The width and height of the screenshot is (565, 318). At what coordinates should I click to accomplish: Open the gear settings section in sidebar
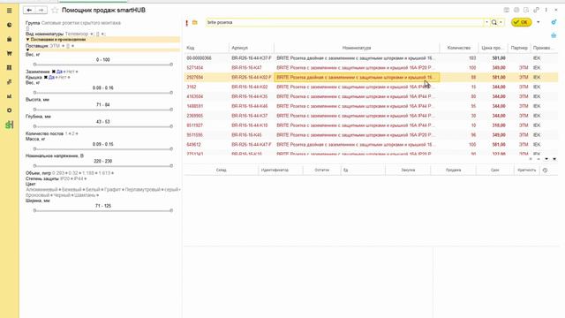coord(10,110)
